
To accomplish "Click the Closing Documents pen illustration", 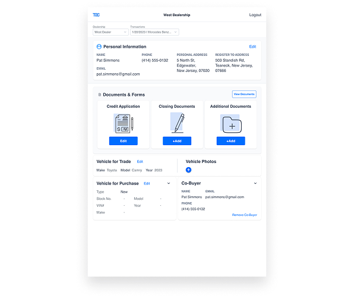I will (x=178, y=123).
